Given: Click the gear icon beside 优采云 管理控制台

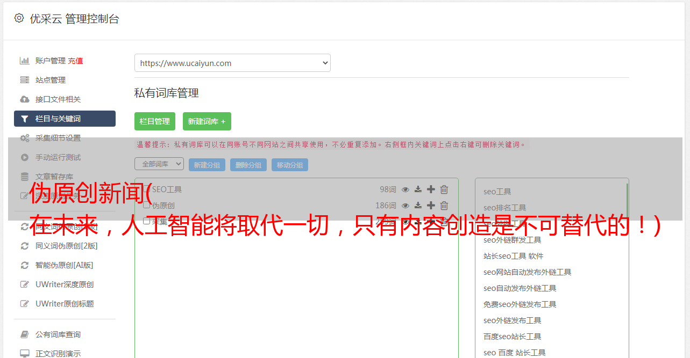Looking at the screenshot, I should (19, 18).
